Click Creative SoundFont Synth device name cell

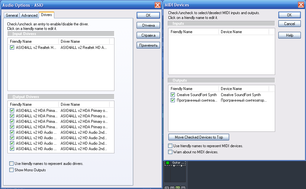(241, 95)
